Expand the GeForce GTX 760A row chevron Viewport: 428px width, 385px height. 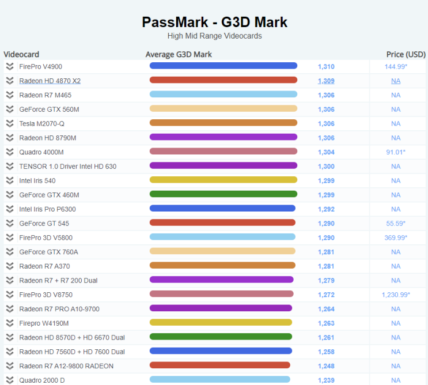point(10,252)
